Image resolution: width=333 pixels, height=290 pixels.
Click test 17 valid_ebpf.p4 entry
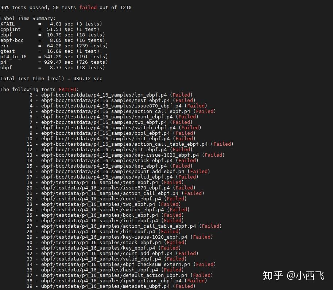tap(112, 177)
